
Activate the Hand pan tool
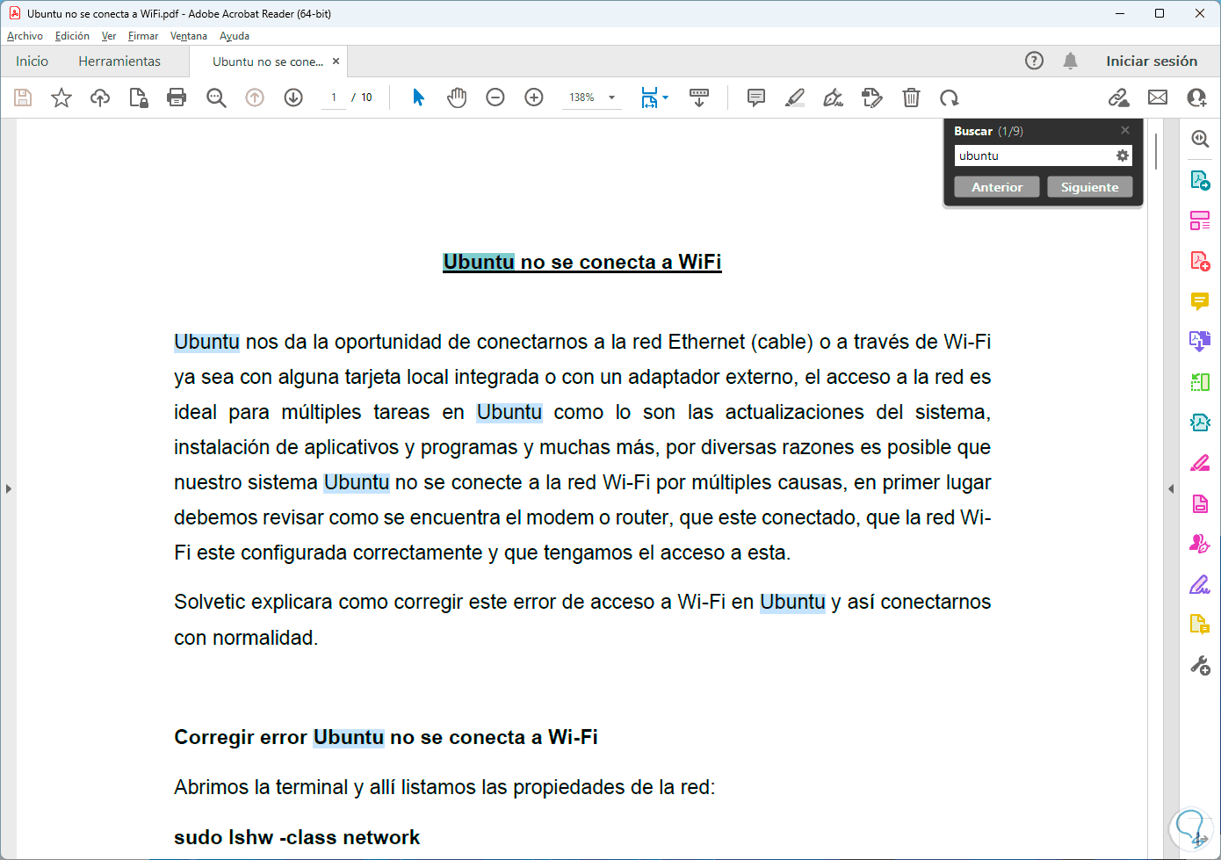tap(457, 98)
